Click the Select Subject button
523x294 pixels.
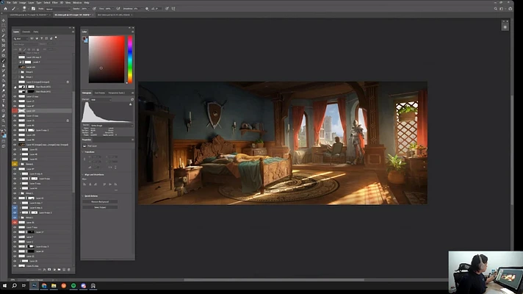[100, 207]
